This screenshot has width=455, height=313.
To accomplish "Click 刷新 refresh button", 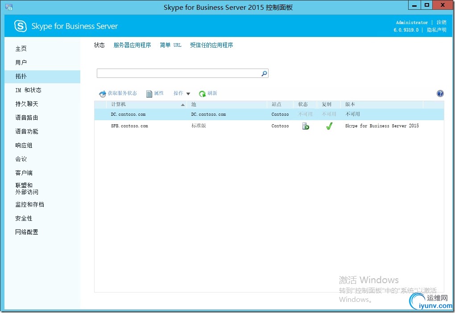I will tap(208, 93).
